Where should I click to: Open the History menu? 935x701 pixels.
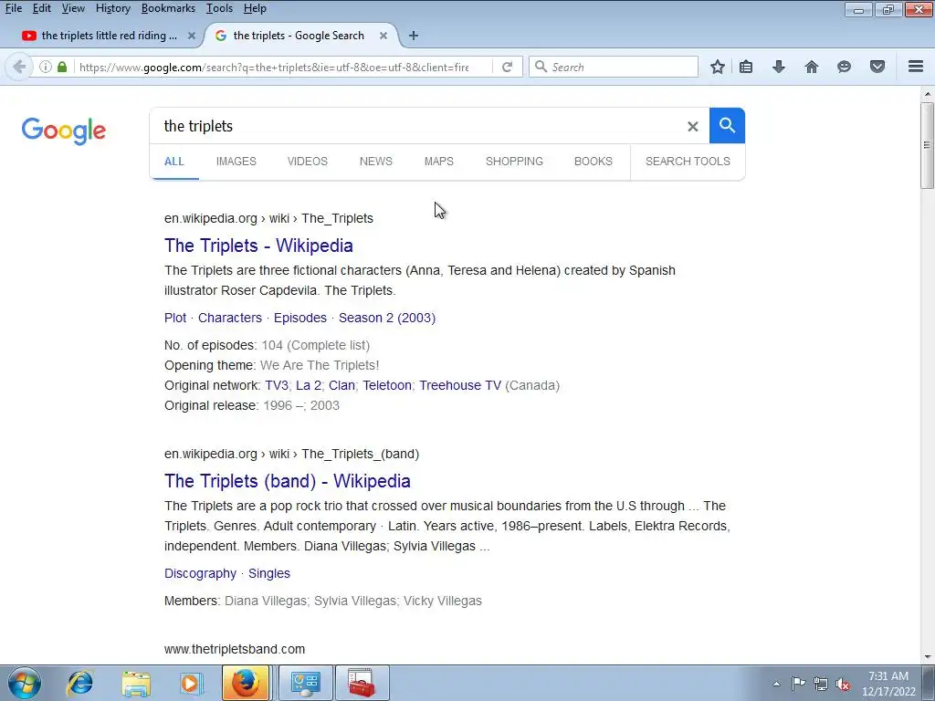point(112,8)
